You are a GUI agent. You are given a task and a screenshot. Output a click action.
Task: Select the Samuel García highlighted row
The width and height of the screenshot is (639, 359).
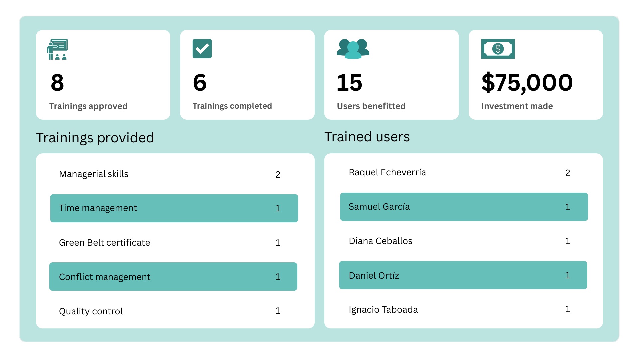click(x=464, y=207)
